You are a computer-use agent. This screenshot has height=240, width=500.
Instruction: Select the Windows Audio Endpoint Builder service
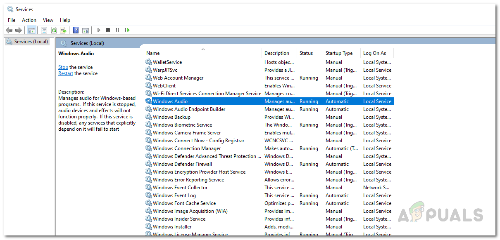189,109
